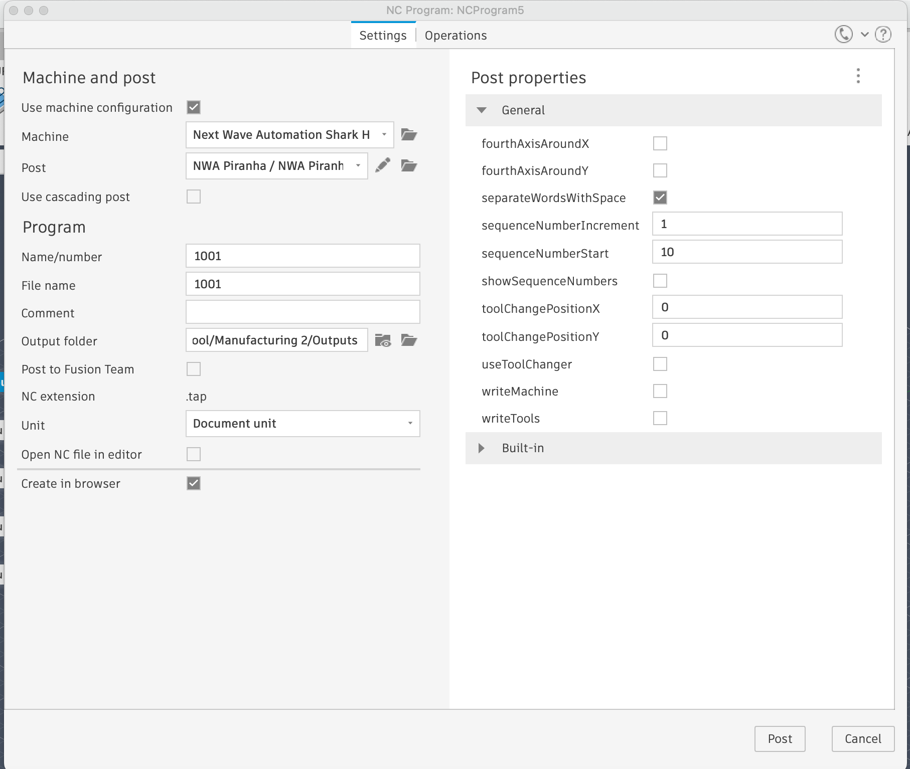Screen dimensions: 910x769
Task: Click the phone support icon
Action: [844, 35]
